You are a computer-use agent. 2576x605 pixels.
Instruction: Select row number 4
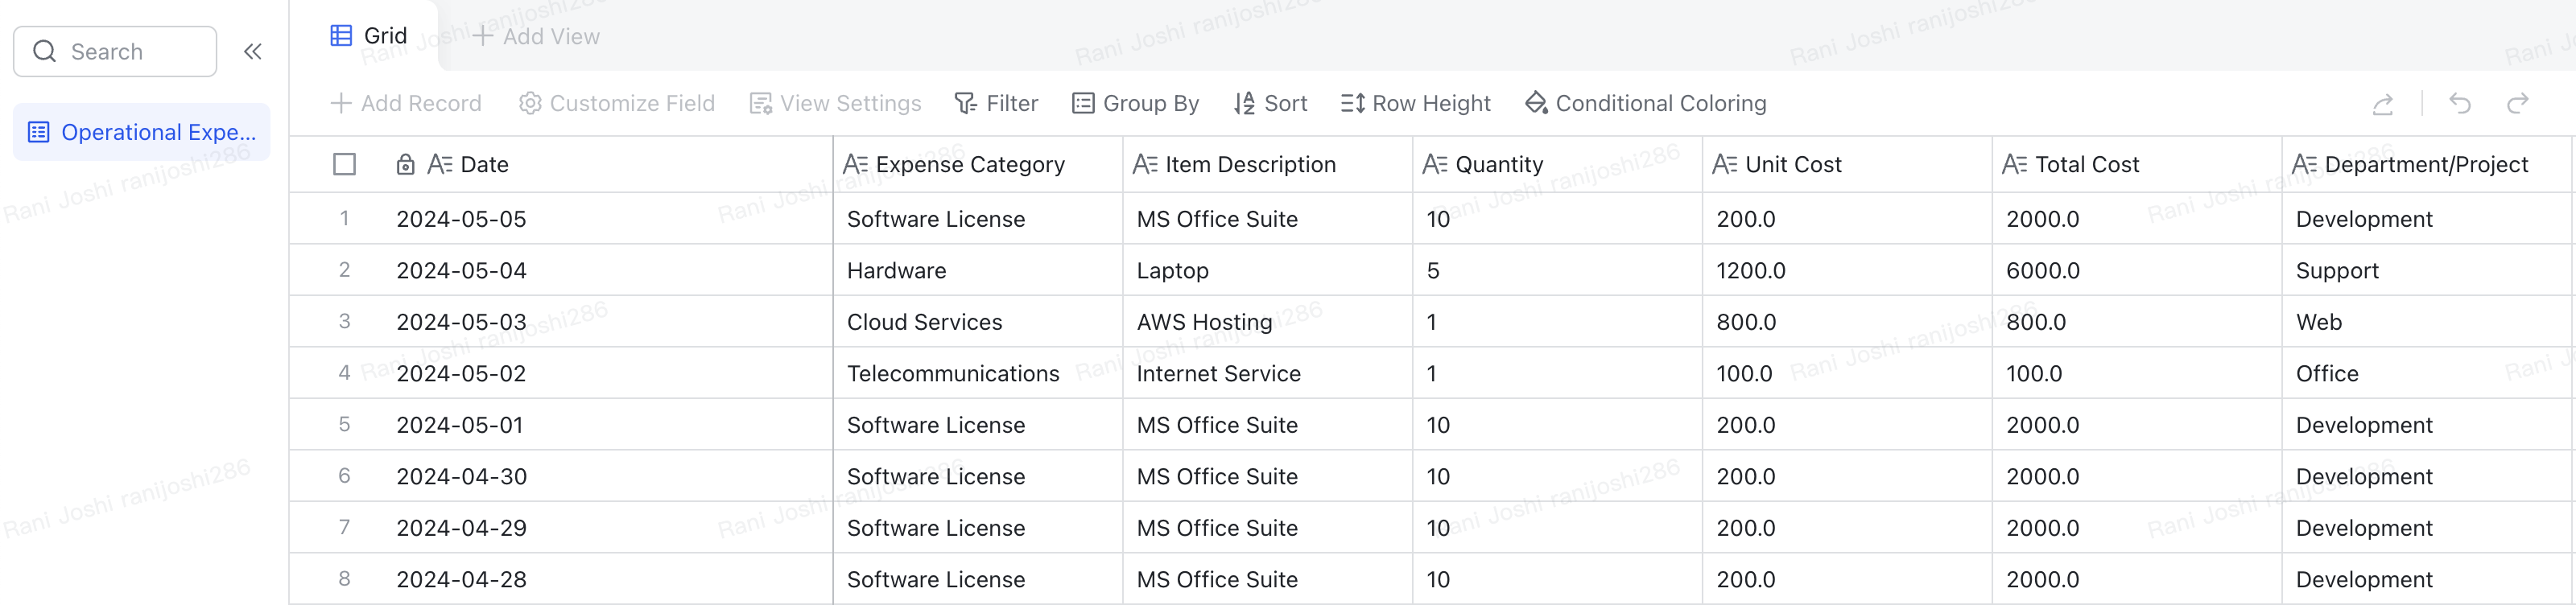coord(344,373)
